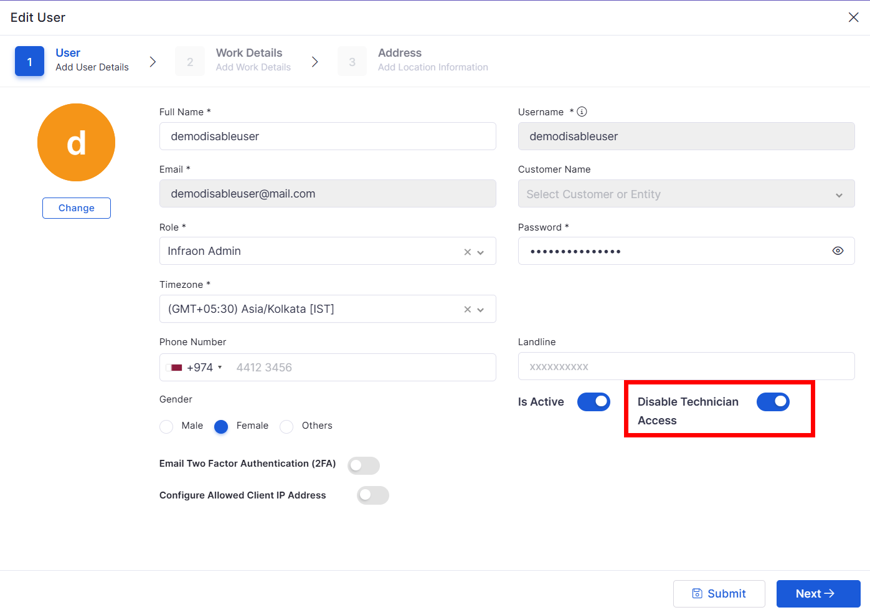This screenshot has width=870, height=615.
Task: Click the Submit button
Action: 719,594
